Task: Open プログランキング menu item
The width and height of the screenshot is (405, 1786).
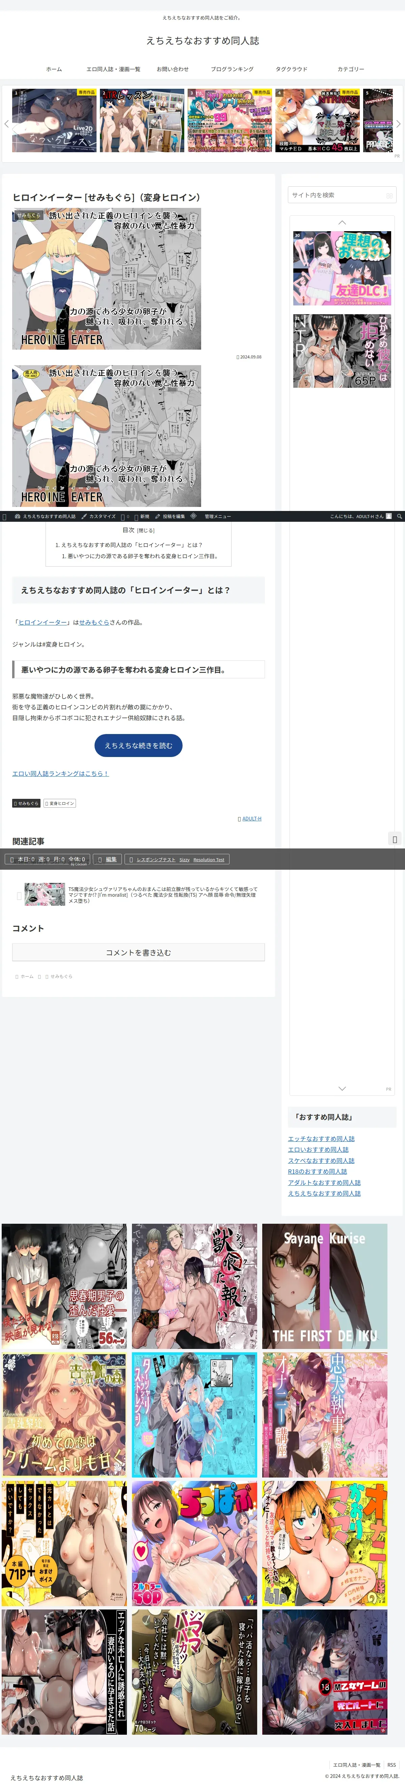Action: coord(232,69)
